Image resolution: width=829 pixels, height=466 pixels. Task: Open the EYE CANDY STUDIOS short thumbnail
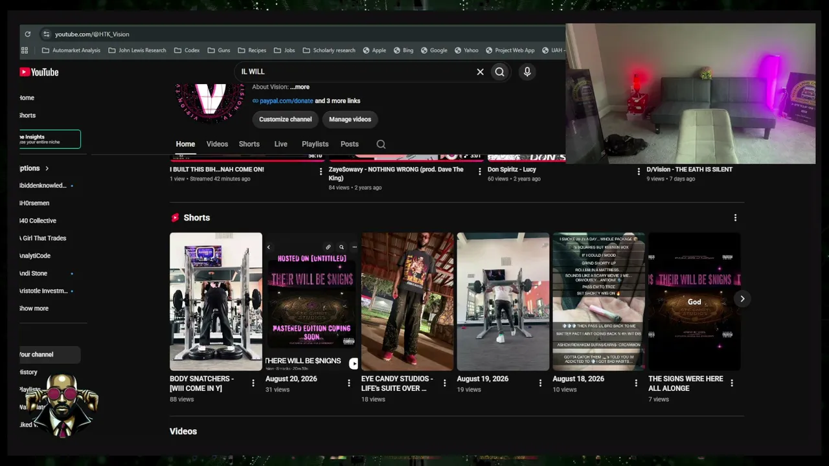407,302
